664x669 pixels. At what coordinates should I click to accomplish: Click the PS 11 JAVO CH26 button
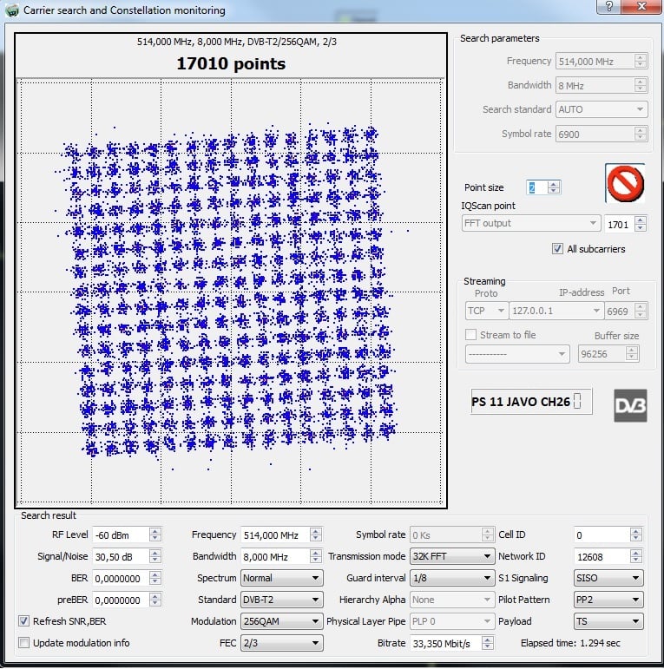(531, 402)
